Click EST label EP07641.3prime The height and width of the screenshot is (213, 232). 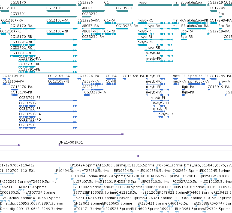(169, 165)
